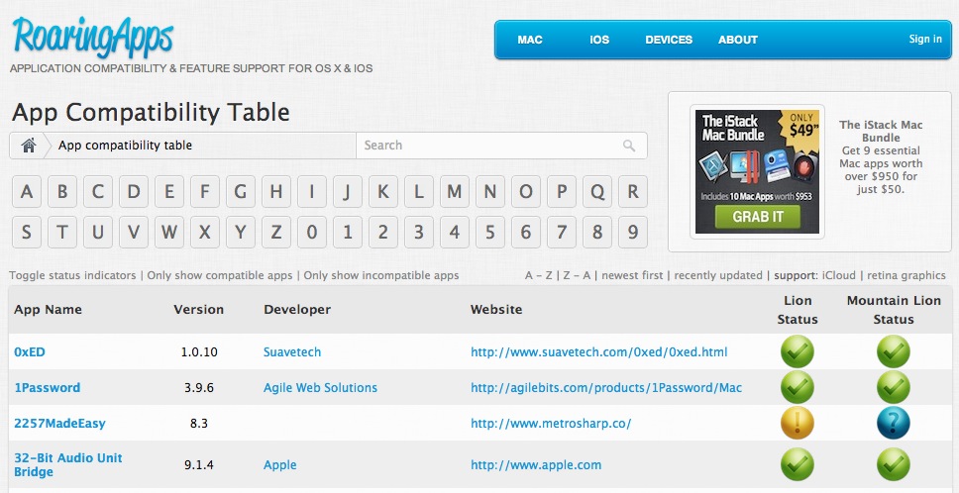The height and width of the screenshot is (493, 959).
Task: Sort the table A – Z
Action: click(x=538, y=275)
